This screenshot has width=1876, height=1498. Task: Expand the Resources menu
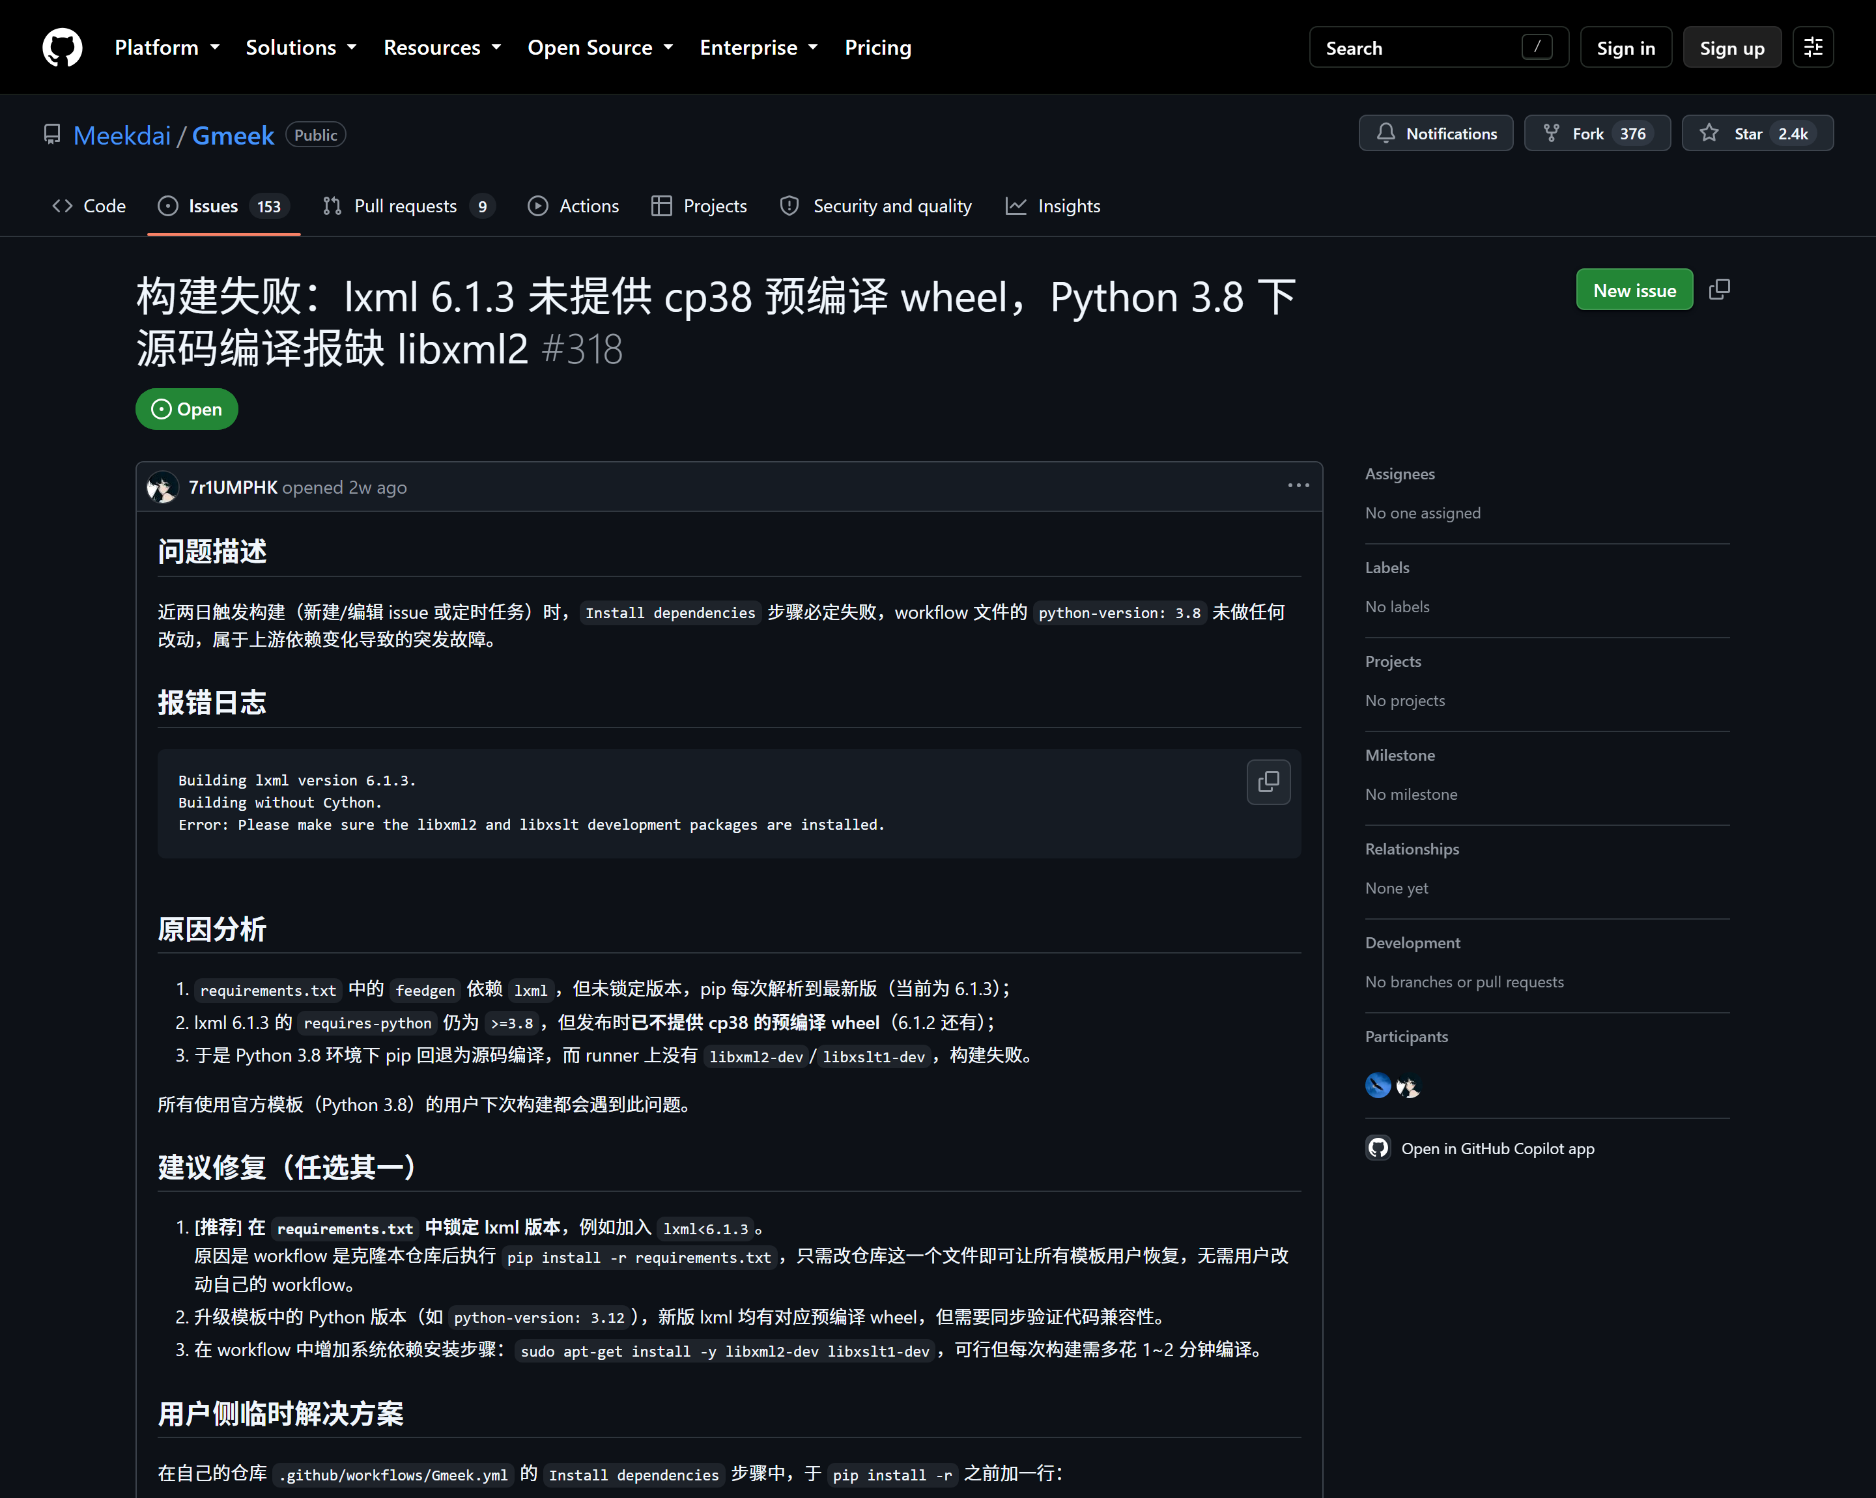(442, 47)
